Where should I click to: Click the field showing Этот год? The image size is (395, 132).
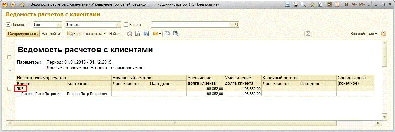pos(90,25)
